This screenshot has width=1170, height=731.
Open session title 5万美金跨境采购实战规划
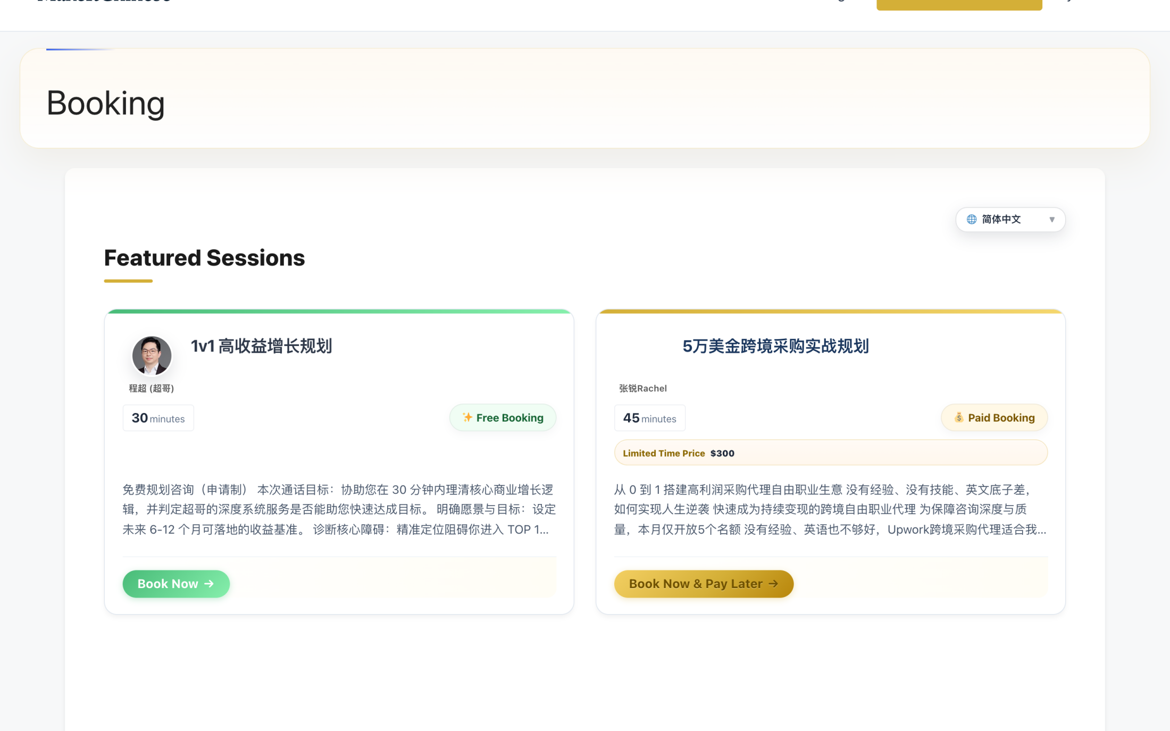point(775,346)
